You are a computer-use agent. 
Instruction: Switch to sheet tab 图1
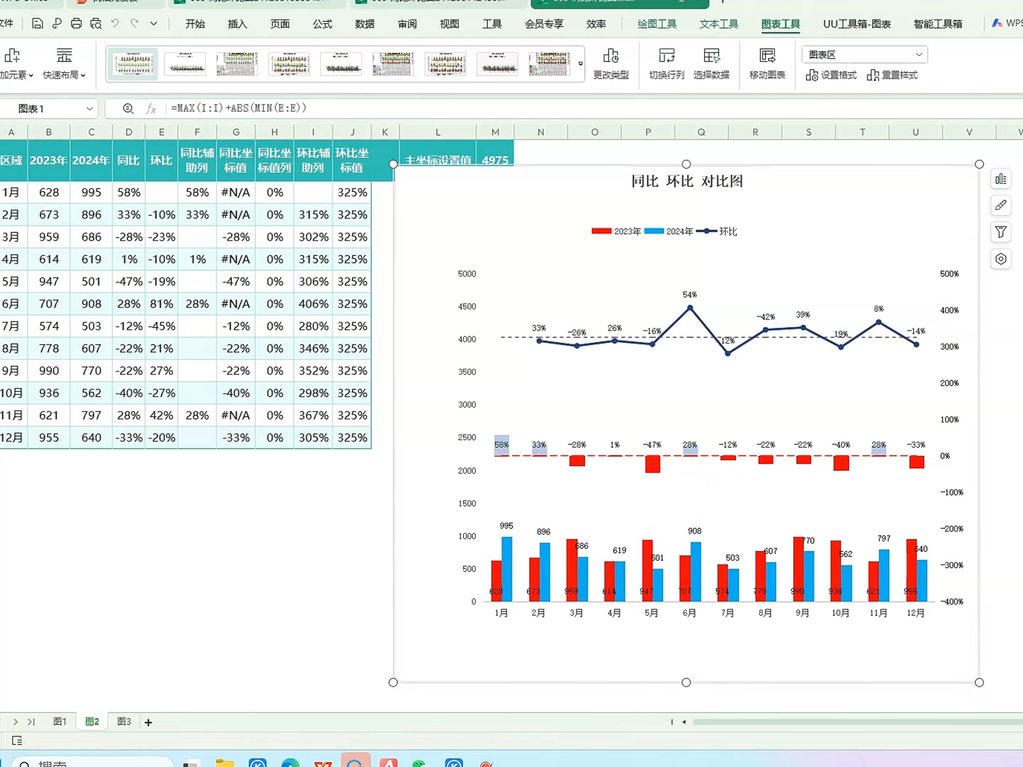[60, 721]
